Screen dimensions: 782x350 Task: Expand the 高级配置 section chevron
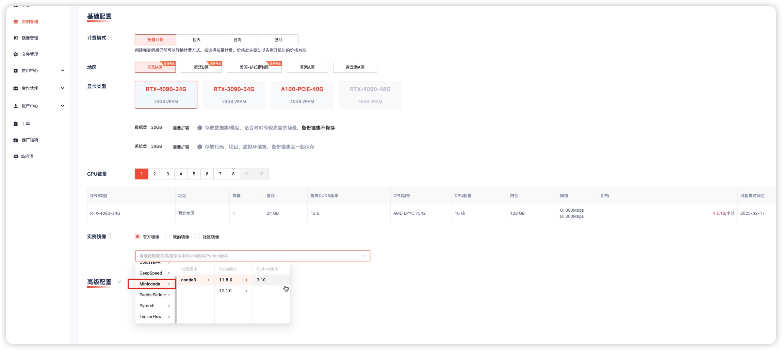[119, 282]
